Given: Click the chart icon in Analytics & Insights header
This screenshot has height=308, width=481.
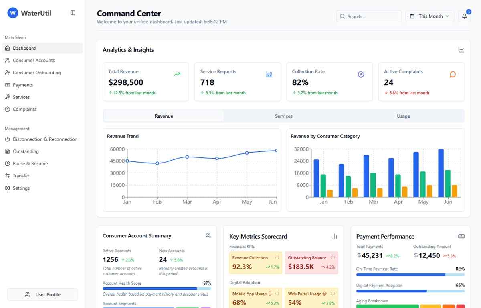Looking at the screenshot, I should click(x=461, y=49).
